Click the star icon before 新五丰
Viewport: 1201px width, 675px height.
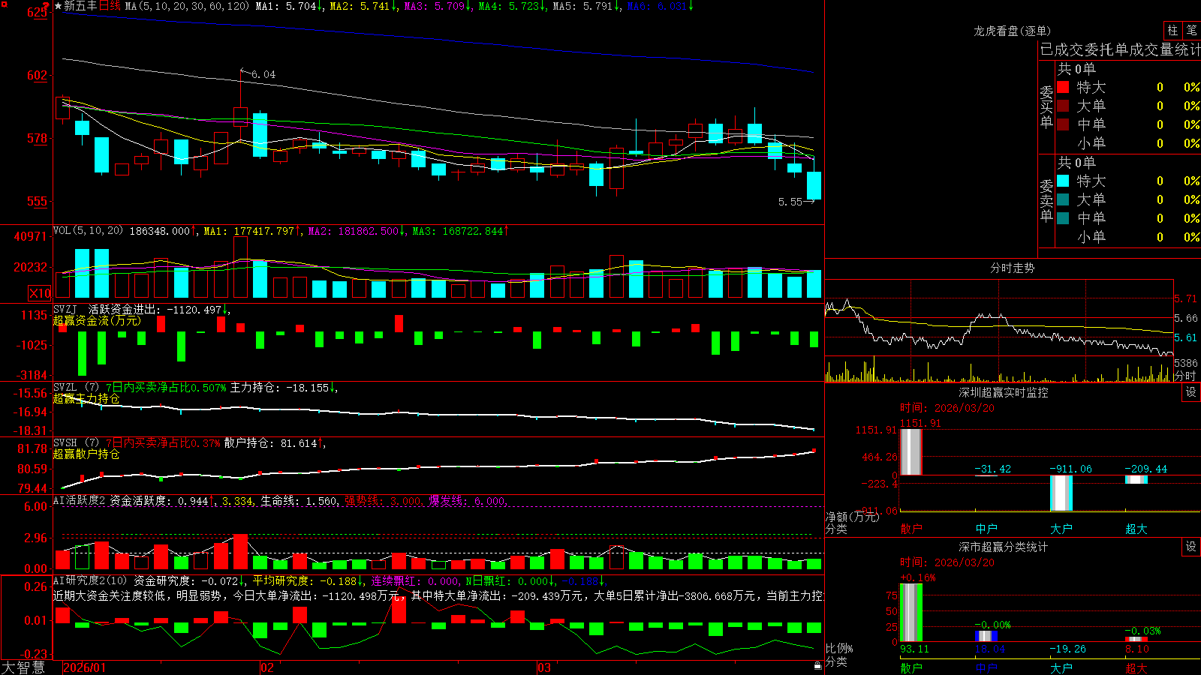58,6
